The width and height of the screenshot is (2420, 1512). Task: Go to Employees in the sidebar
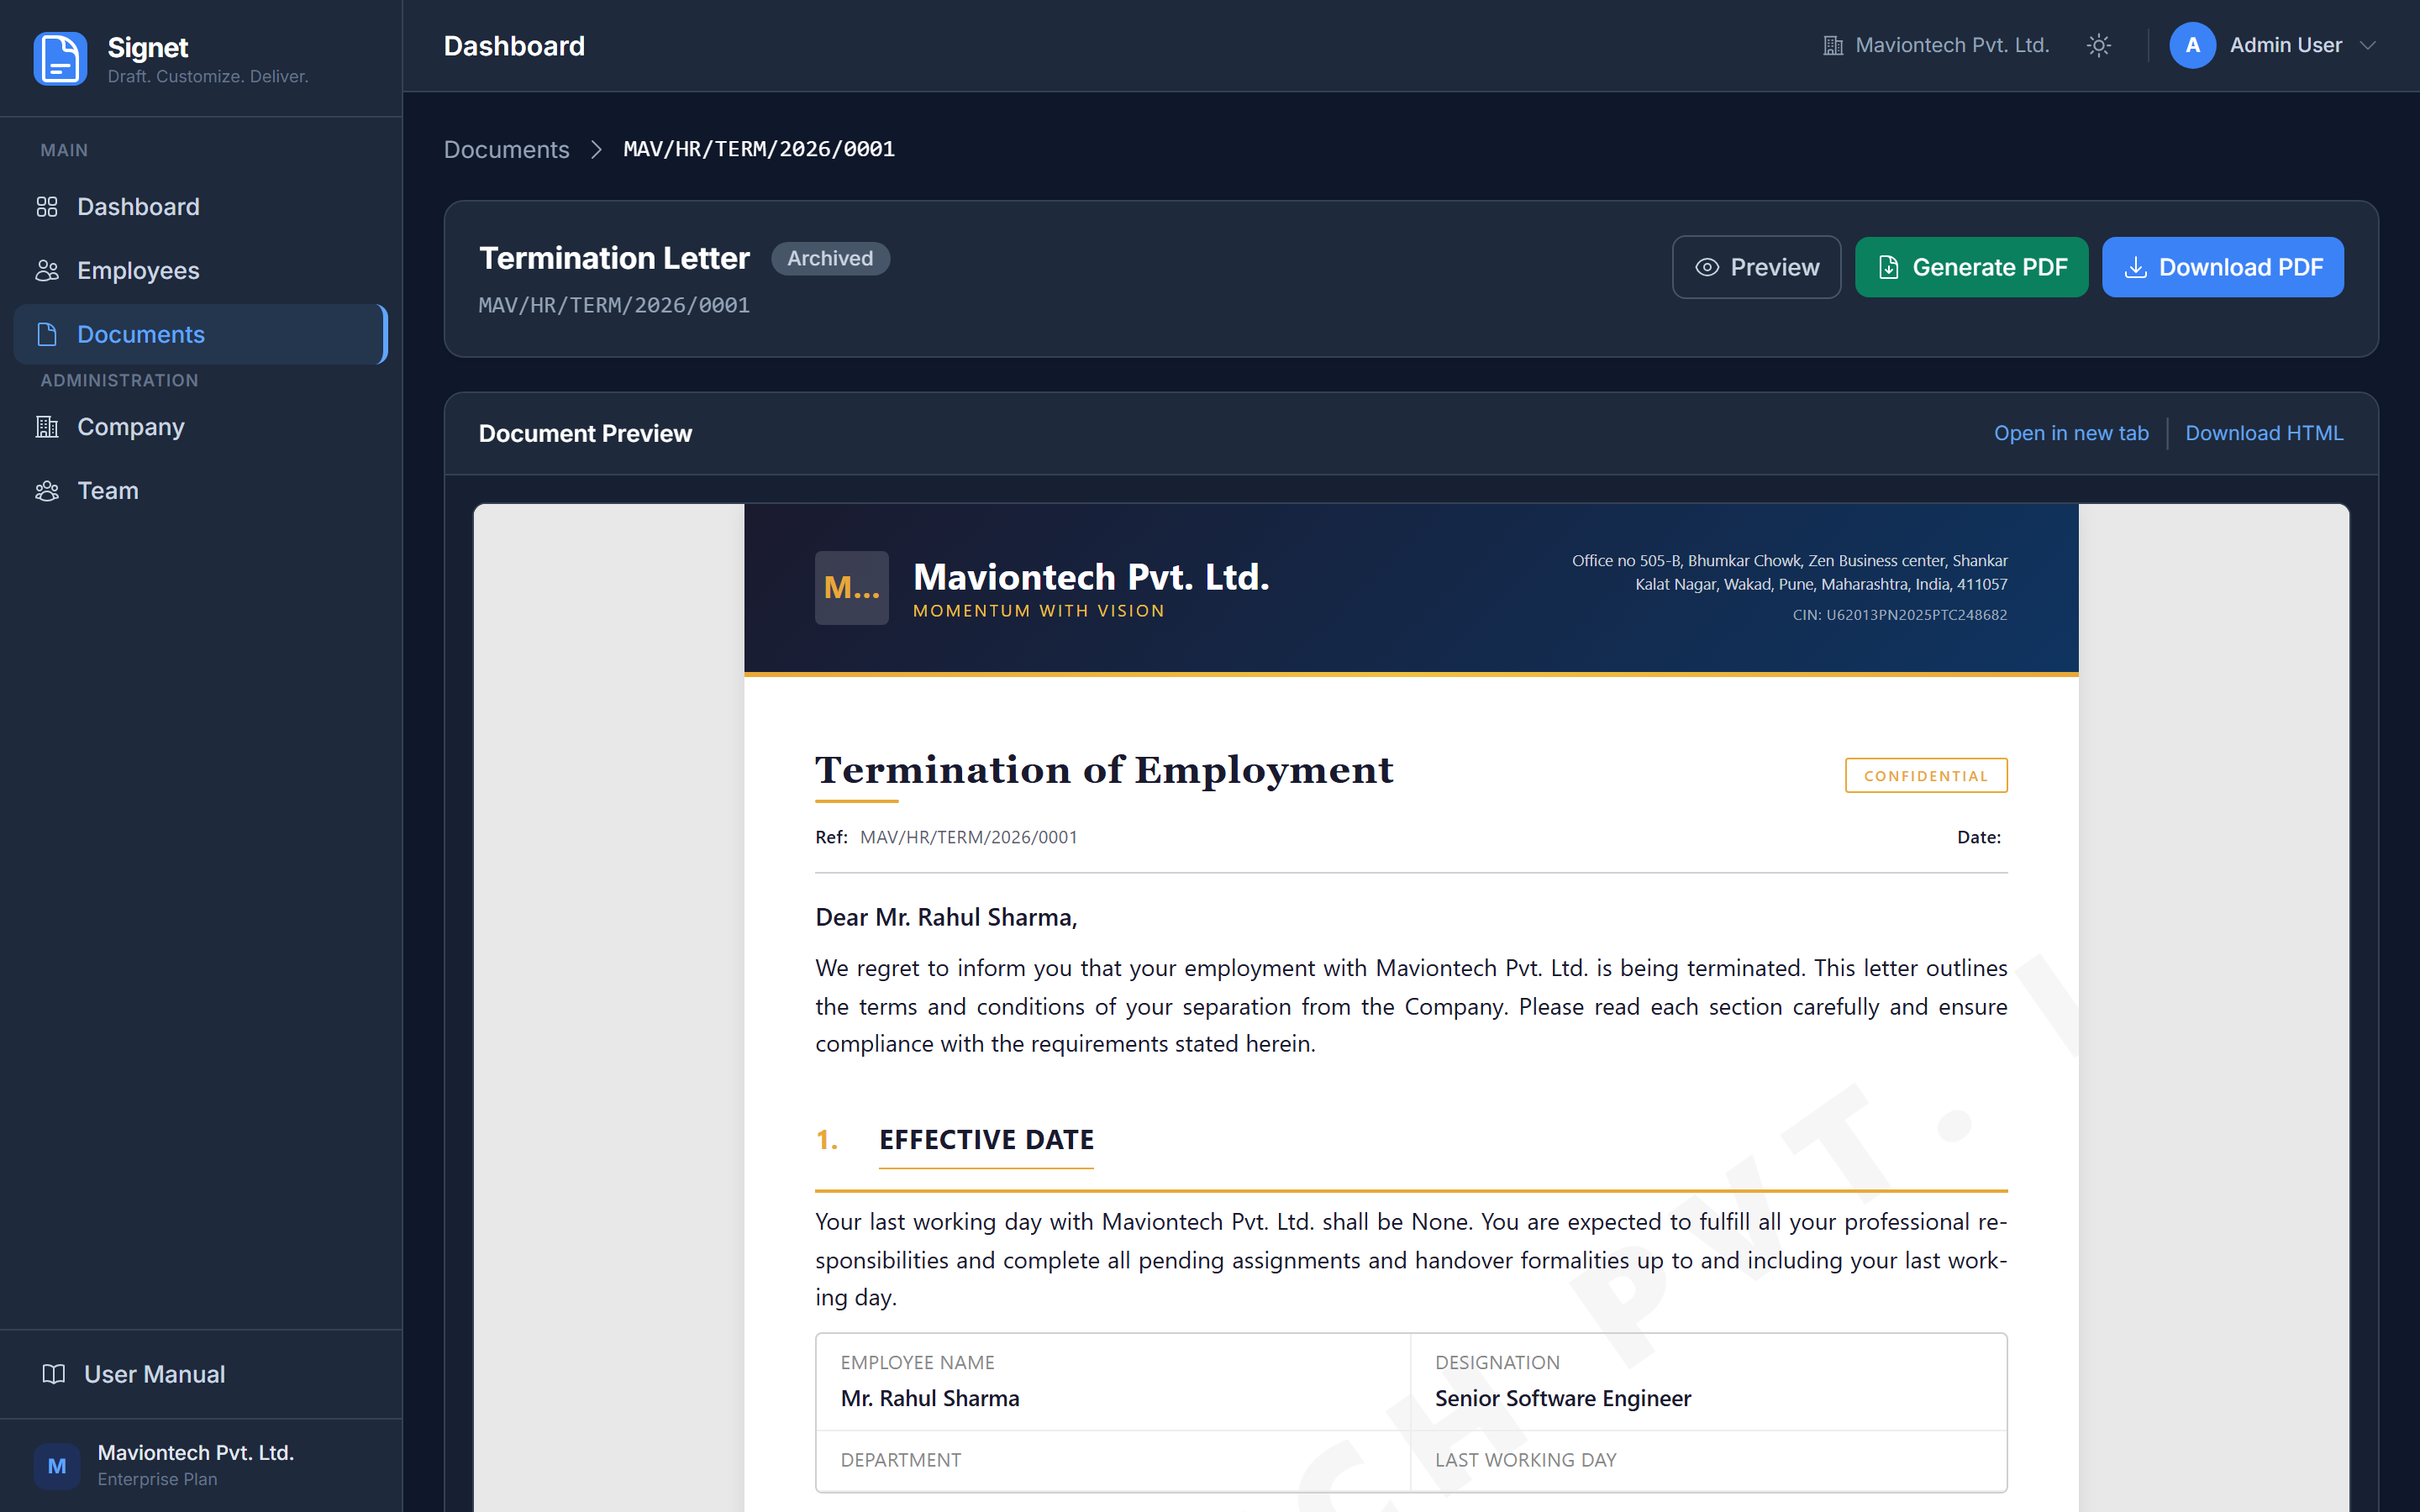coord(138,270)
